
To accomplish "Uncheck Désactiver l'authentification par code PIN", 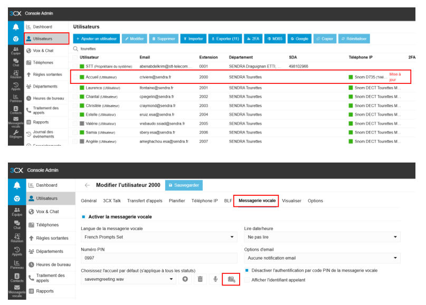I will tap(247, 271).
